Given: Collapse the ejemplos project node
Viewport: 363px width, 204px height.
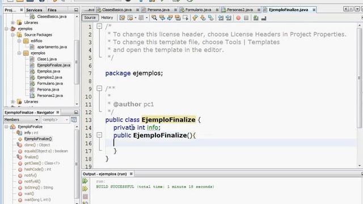Looking at the screenshot, I should pos(6,29).
